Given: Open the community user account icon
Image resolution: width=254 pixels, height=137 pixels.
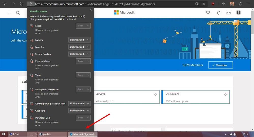Looking at the screenshot, I should [238, 12].
